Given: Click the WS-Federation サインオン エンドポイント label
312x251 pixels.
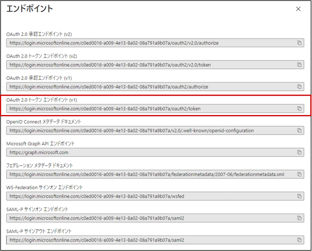Looking at the screenshot, I should tap(44, 187).
